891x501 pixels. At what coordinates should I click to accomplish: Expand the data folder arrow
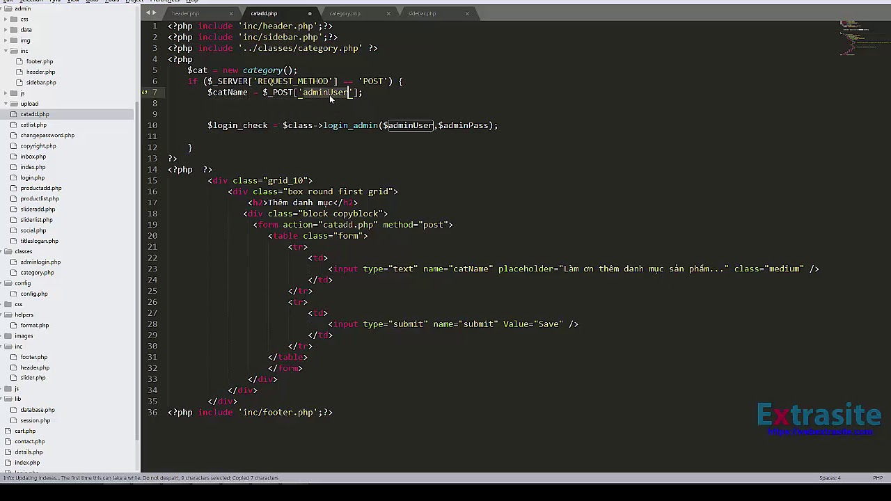pyautogui.click(x=6, y=30)
